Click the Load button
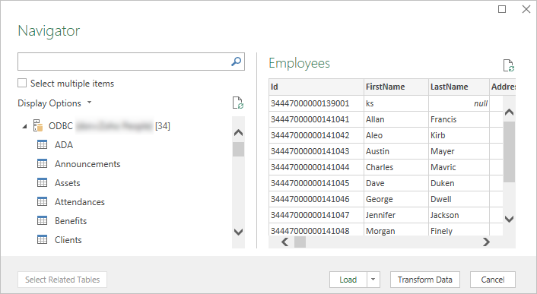This screenshot has height=294, width=537. (x=348, y=280)
